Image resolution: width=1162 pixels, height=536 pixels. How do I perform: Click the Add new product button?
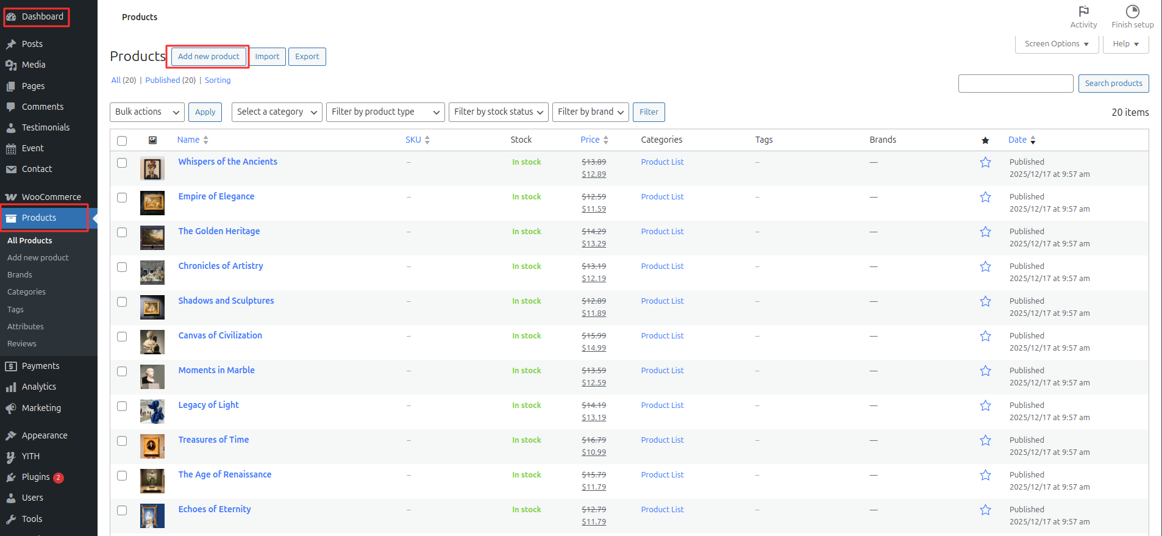209,57
